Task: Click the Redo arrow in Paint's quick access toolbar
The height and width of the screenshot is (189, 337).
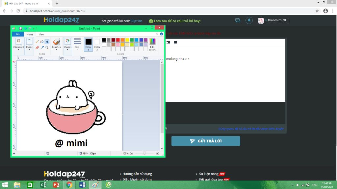Action: coord(30,28)
